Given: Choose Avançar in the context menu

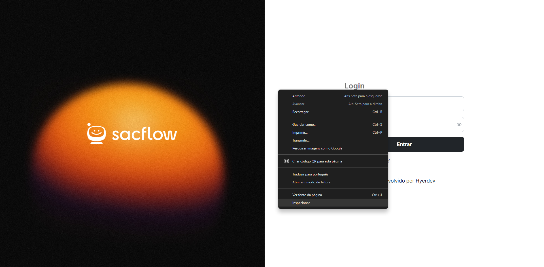Looking at the screenshot, I should click(x=298, y=104).
